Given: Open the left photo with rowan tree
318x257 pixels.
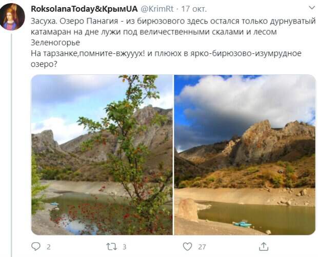Looking at the screenshot, I should point(102,155).
